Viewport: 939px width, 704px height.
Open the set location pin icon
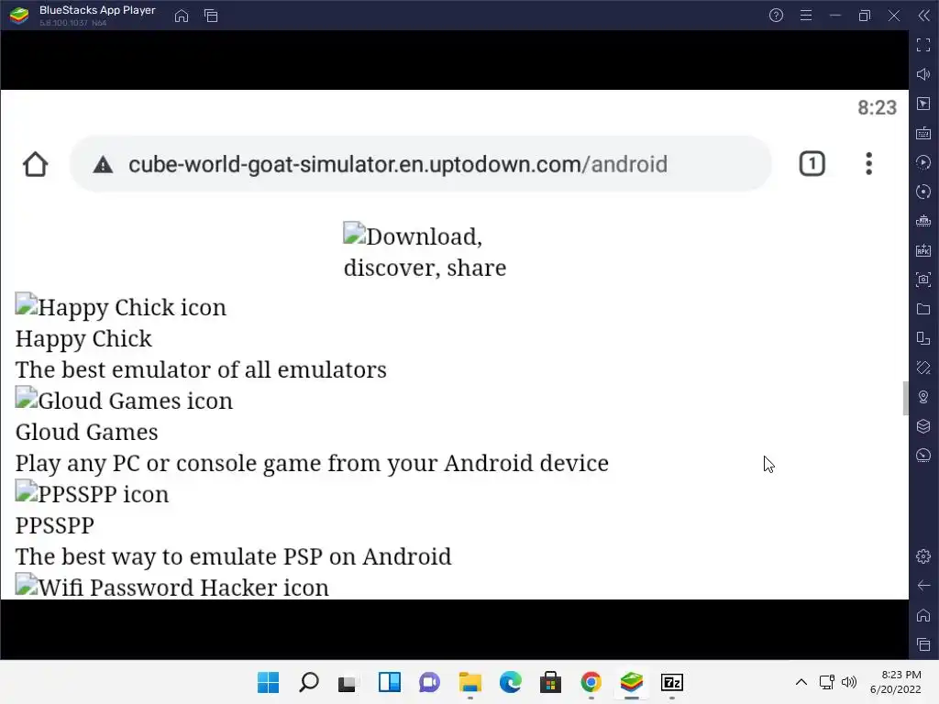coord(923,397)
